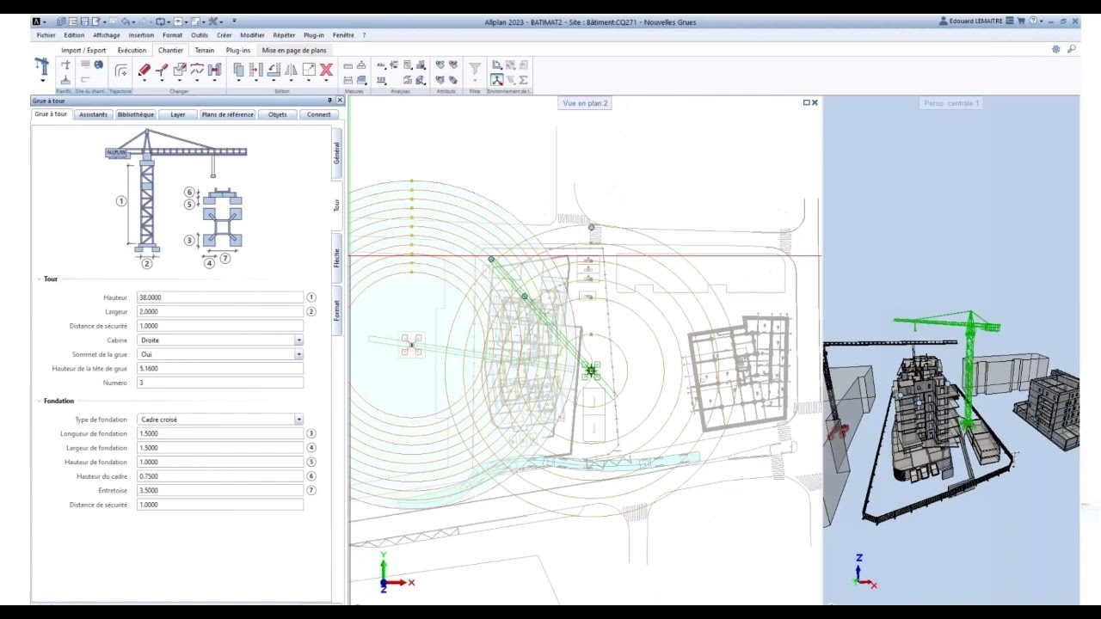Click the Hauteur de la tête de grue field
This screenshot has width=1101, height=619.
click(x=220, y=368)
